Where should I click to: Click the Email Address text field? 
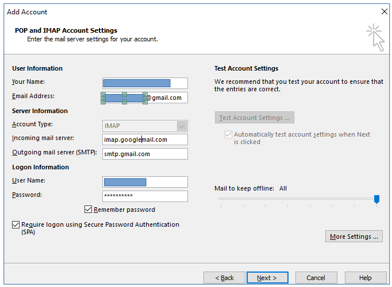167,98
